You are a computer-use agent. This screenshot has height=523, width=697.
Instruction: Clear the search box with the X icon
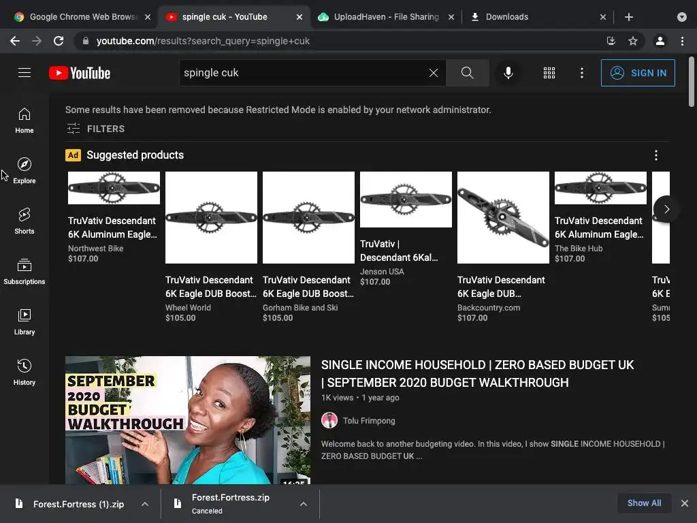click(434, 73)
